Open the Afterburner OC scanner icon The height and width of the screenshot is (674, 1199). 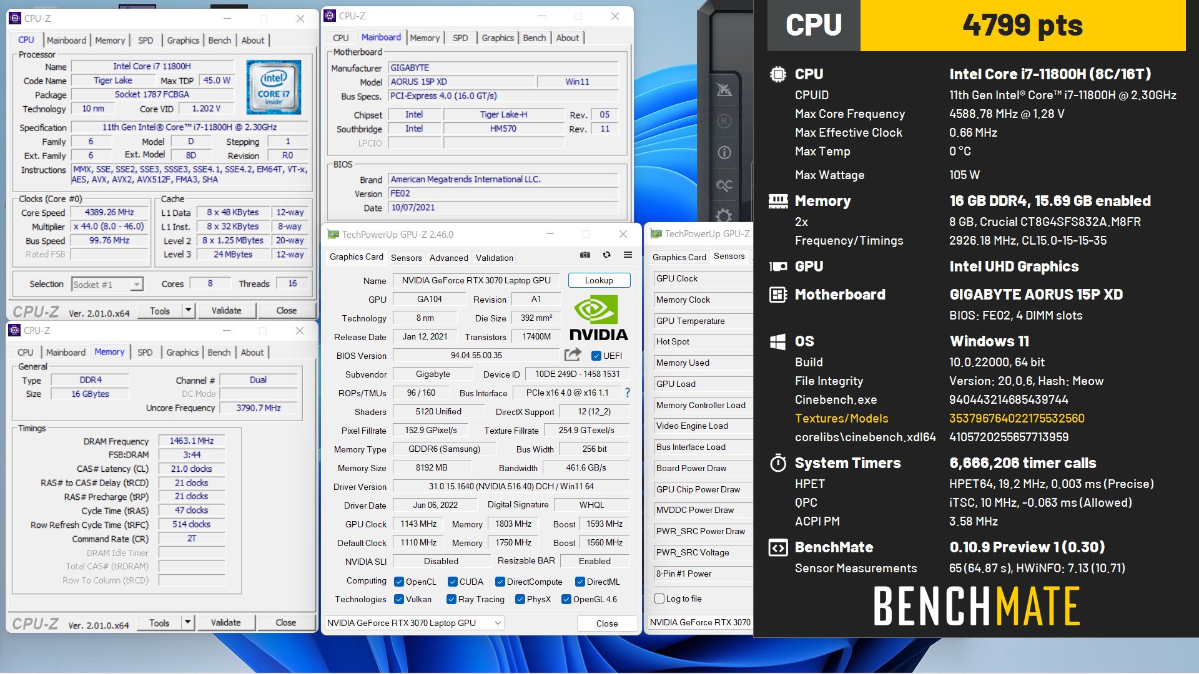click(724, 185)
